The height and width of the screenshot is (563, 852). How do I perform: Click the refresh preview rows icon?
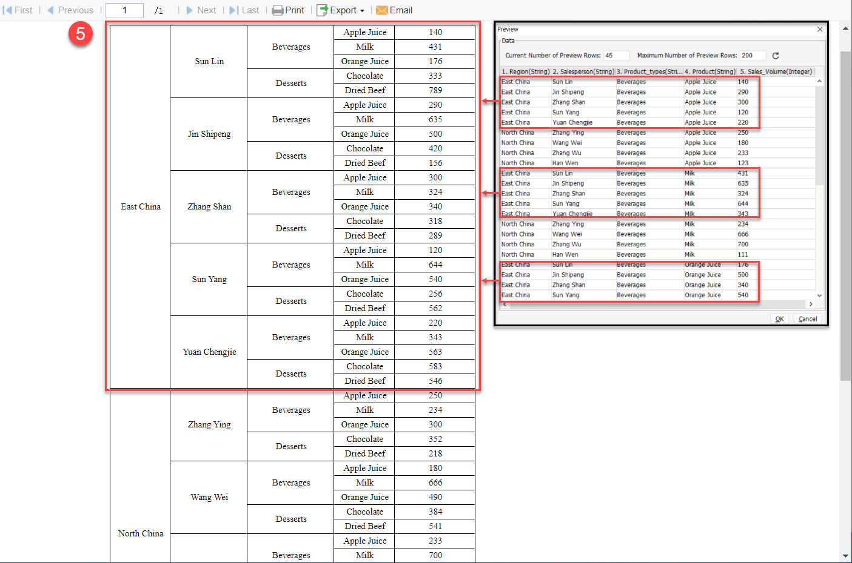click(x=776, y=56)
